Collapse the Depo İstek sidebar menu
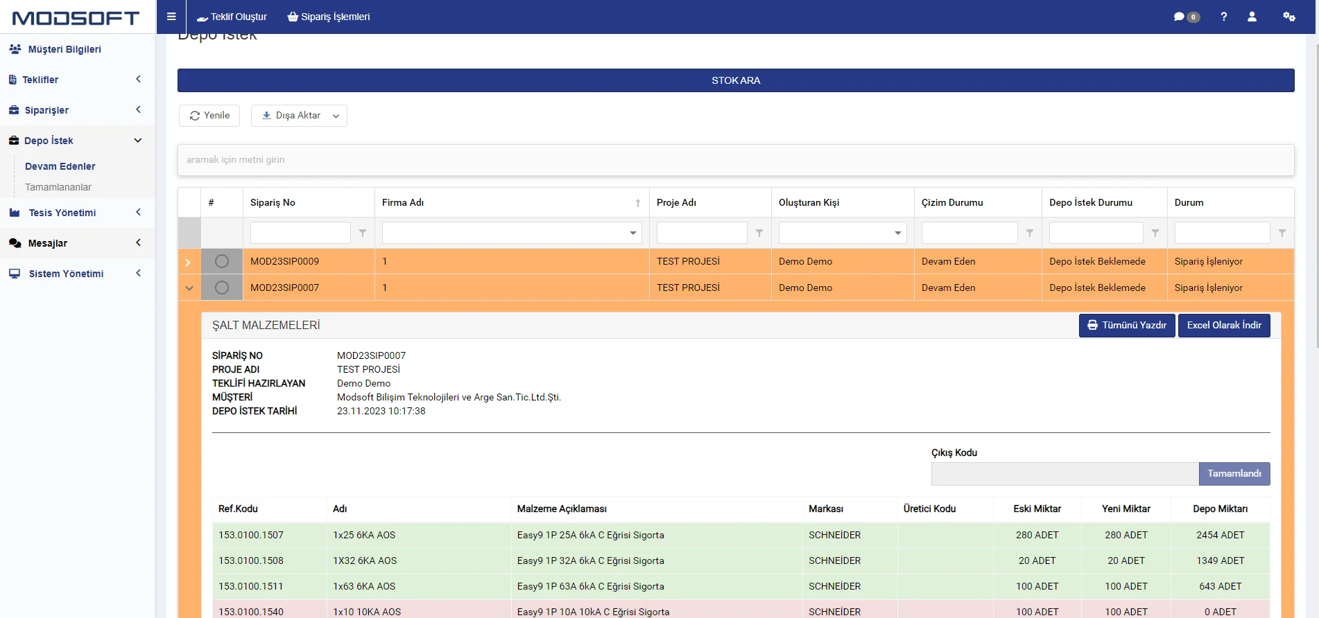The width and height of the screenshot is (1319, 618). click(x=78, y=141)
